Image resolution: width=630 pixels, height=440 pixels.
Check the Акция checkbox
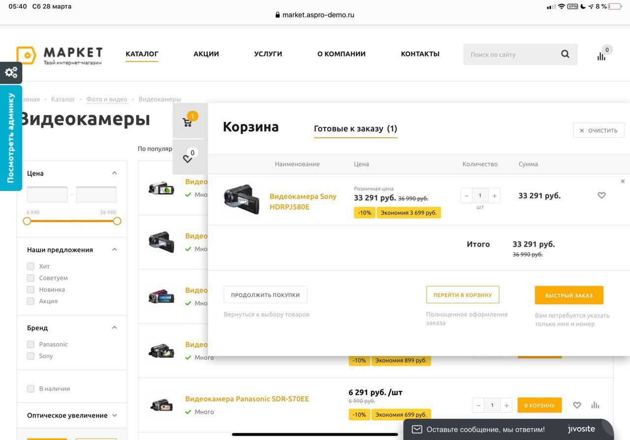point(31,301)
